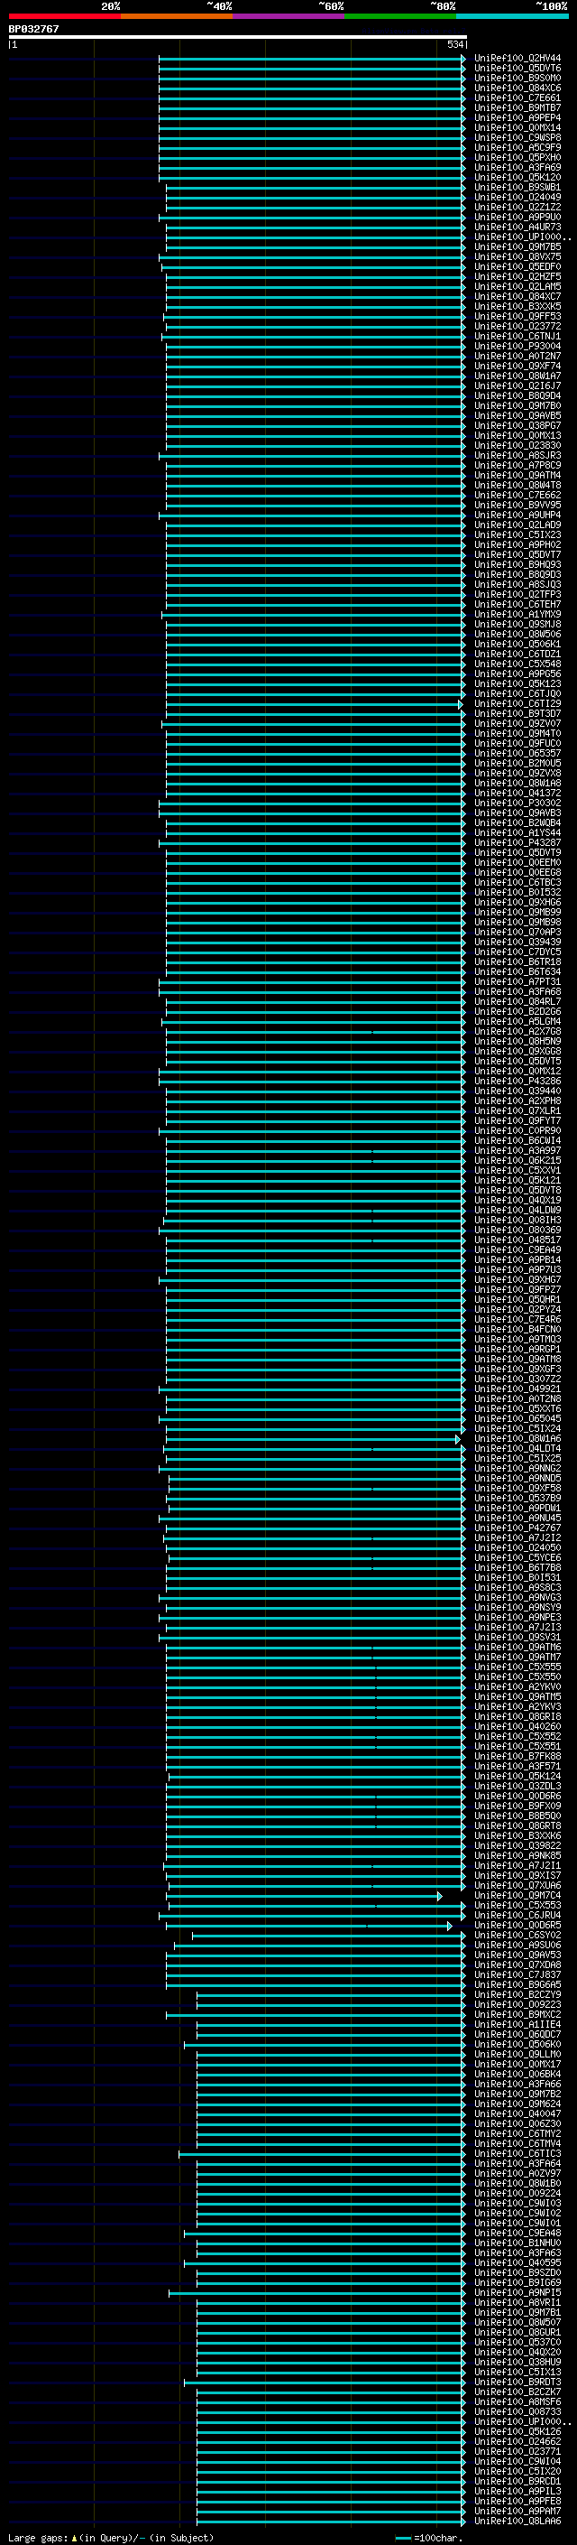Select the UniRef100_C6SY02 label

tap(517, 1936)
